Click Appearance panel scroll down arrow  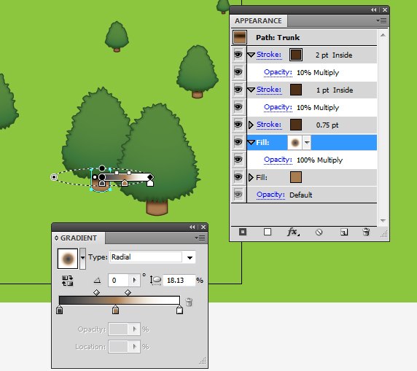tap(383, 220)
